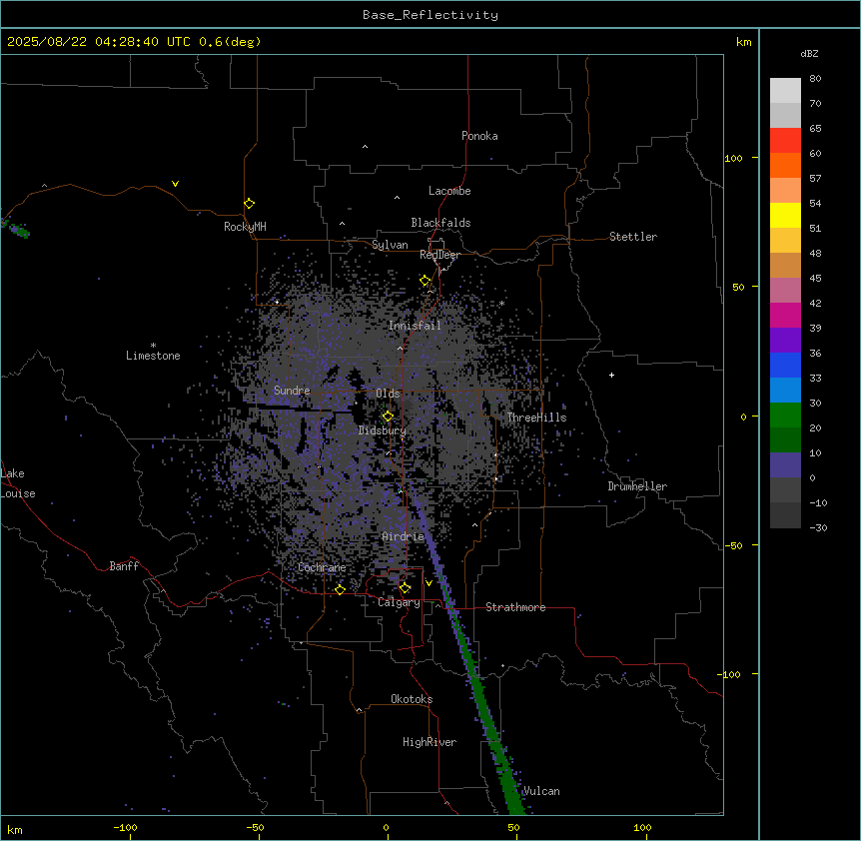This screenshot has width=861, height=841.
Task: Click the Stettler city label
Action: pyautogui.click(x=633, y=237)
